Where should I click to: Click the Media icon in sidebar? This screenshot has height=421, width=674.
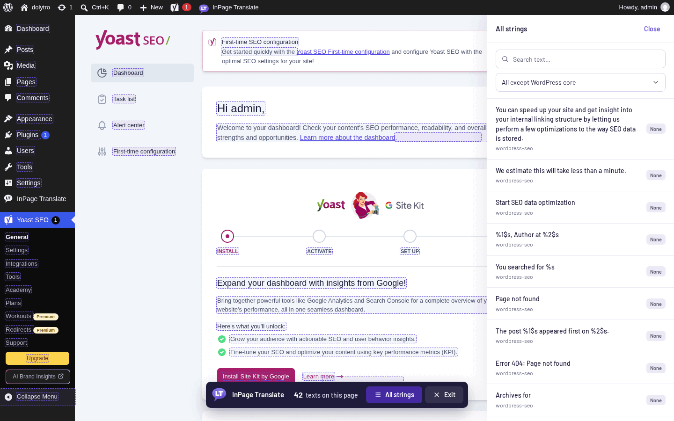pyautogui.click(x=8, y=65)
